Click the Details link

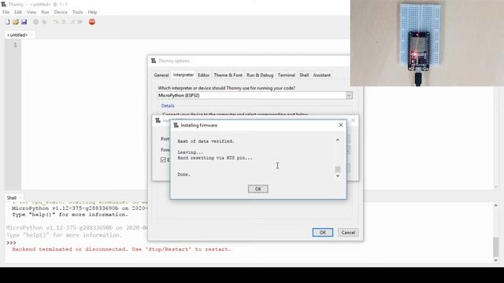click(168, 105)
